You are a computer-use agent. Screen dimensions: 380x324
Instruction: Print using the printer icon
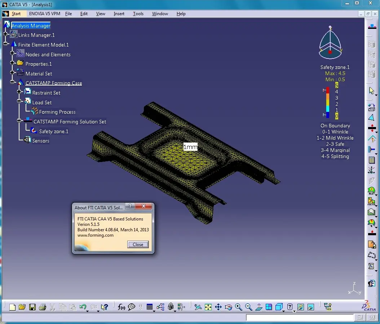[43, 307]
